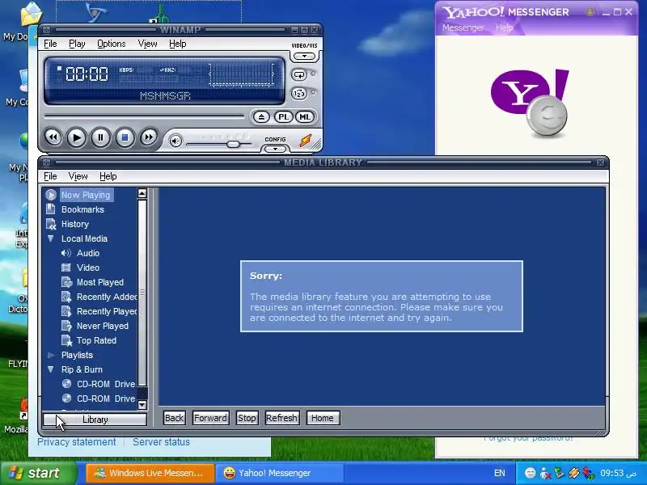The width and height of the screenshot is (647, 485).
Task: Click the Winamp time display
Action: pyautogui.click(x=87, y=74)
